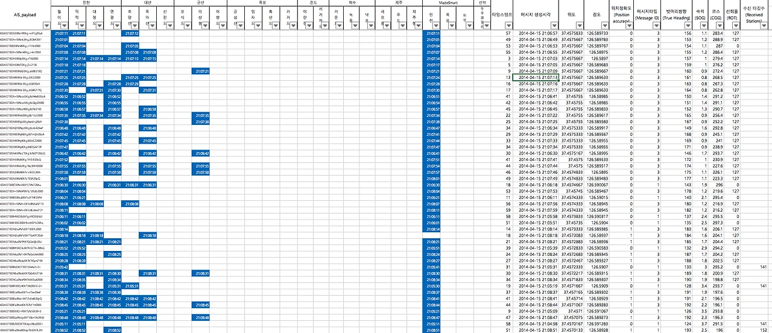Select the cell 2014-04-15 21:07:22
Viewport: 772px width, 333px height.
click(x=537, y=115)
